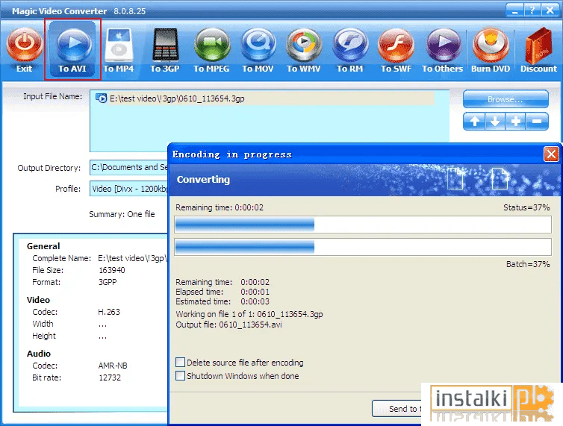Click the Converting header text
This screenshot has width=563, height=426.
pyautogui.click(x=203, y=180)
